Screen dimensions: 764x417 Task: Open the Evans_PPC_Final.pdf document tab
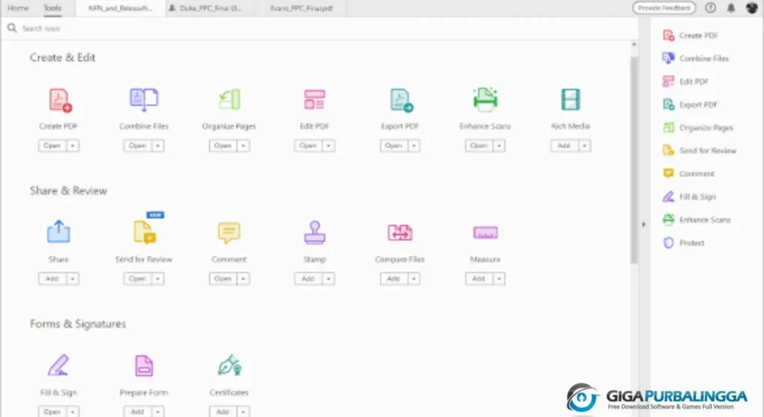coord(301,8)
